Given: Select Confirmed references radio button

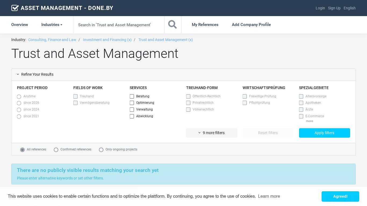Looking at the screenshot, I should (56, 150).
